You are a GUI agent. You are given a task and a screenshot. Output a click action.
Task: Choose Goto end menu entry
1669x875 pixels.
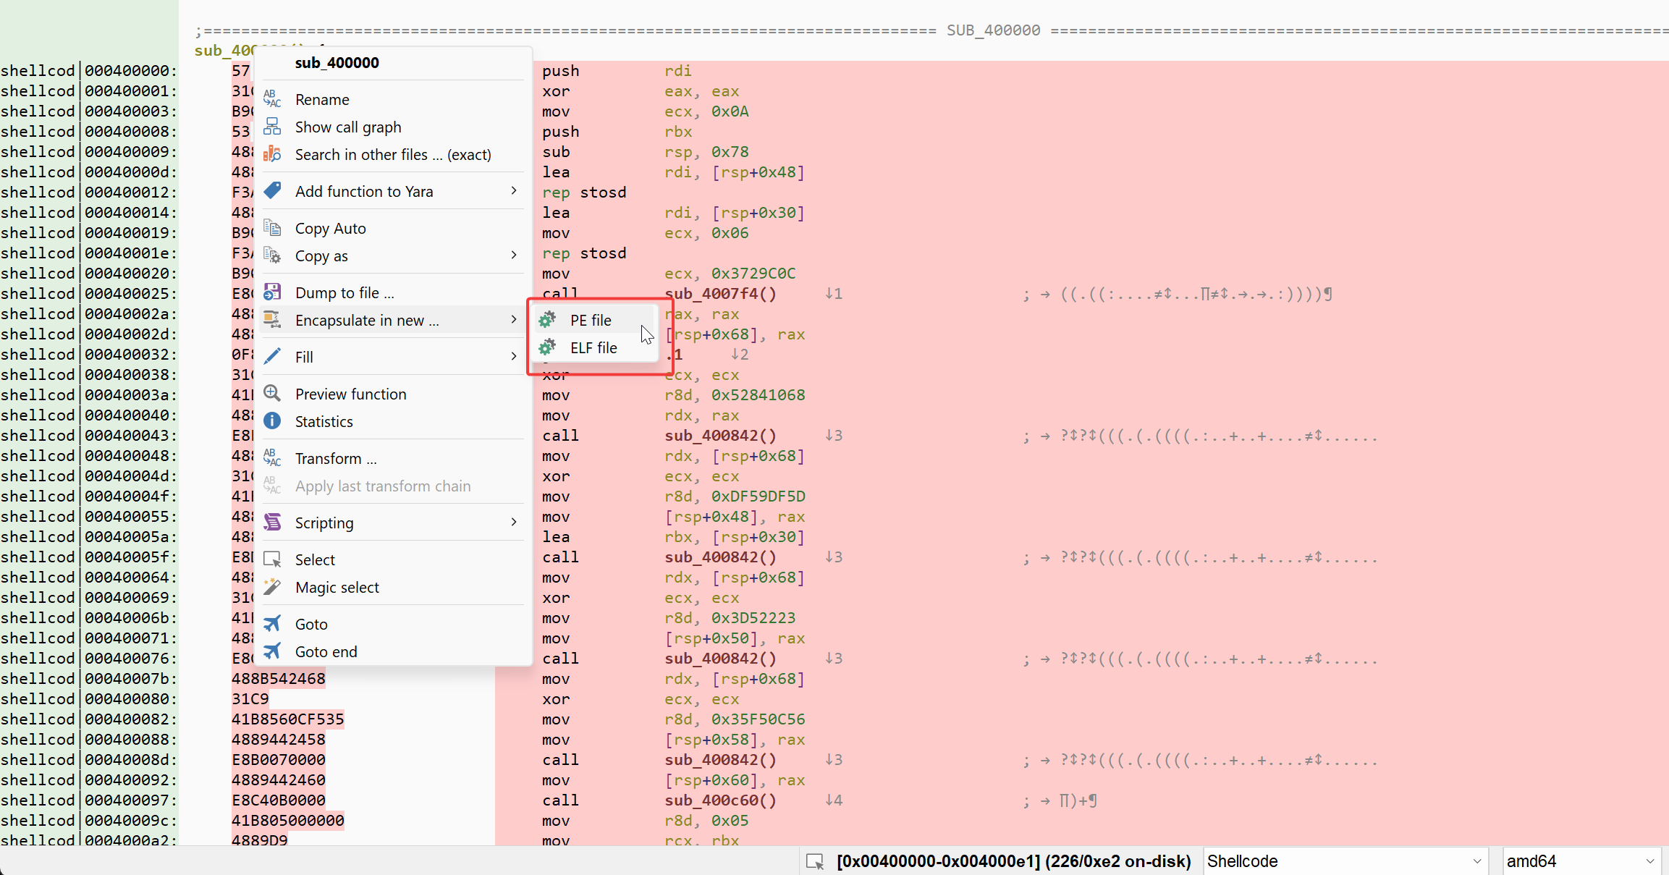pyautogui.click(x=393, y=651)
